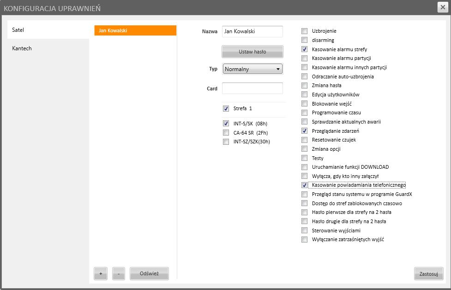Check Blokowanie wejść

click(304, 103)
